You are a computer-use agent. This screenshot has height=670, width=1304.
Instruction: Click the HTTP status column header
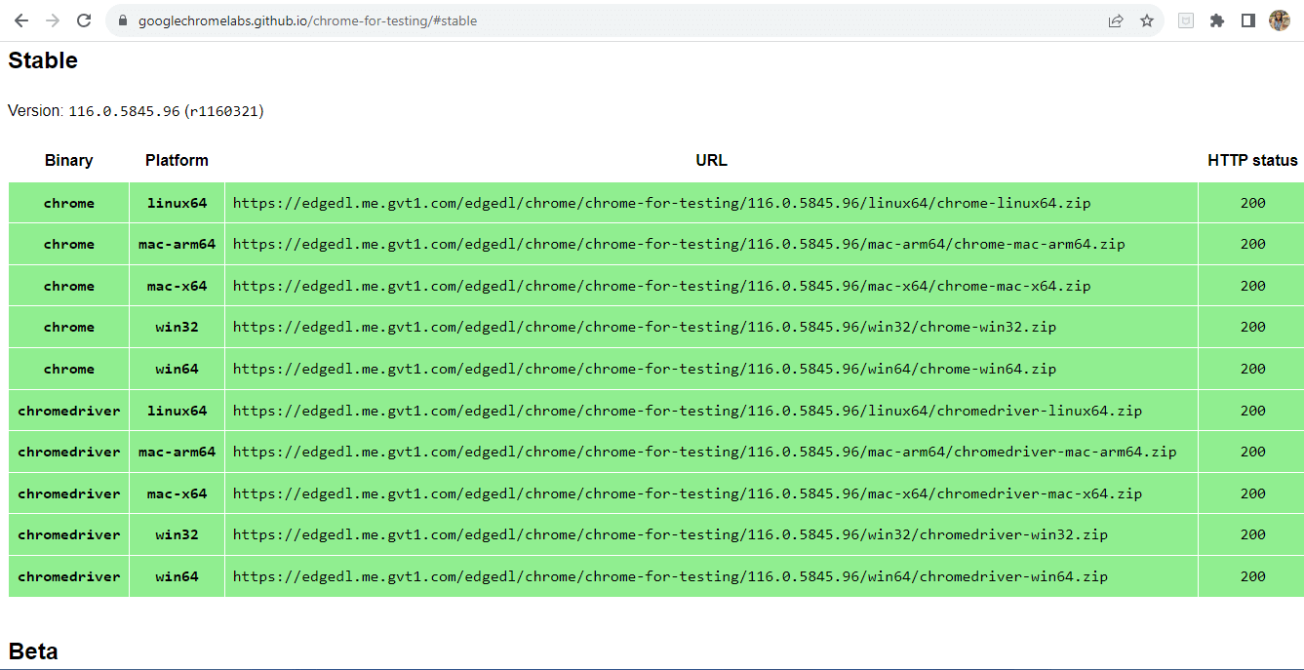pos(1252,161)
